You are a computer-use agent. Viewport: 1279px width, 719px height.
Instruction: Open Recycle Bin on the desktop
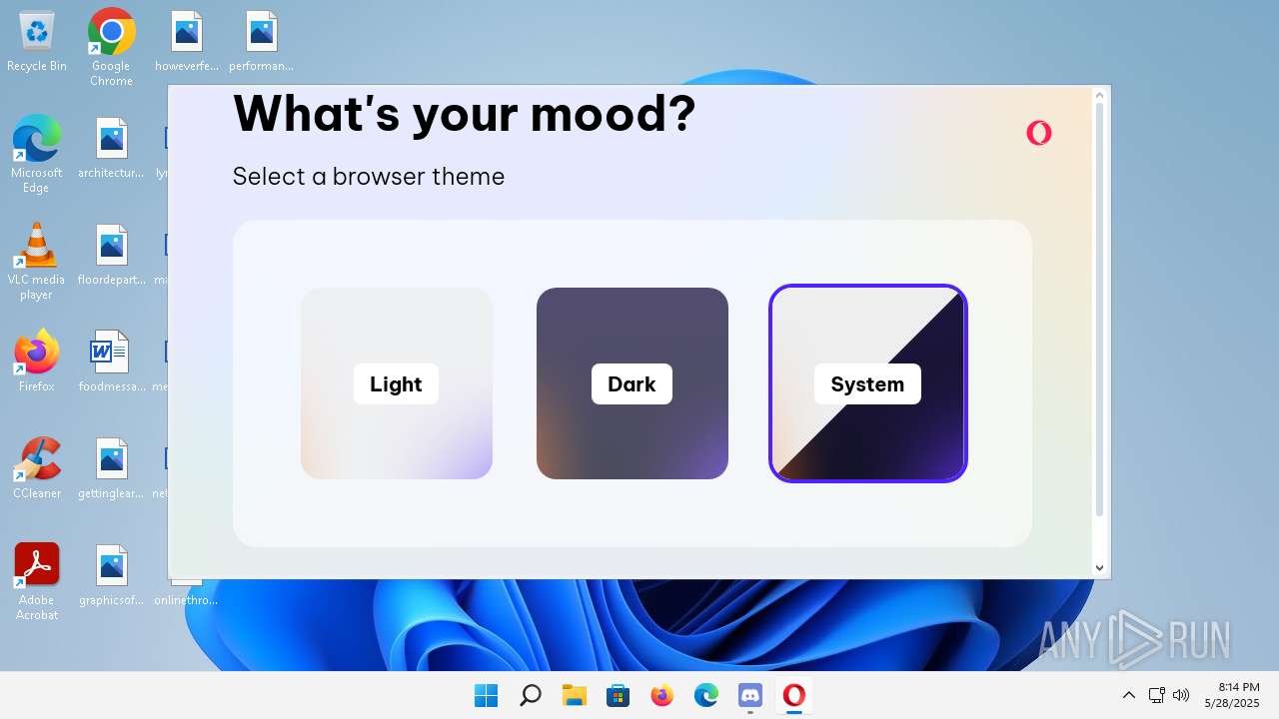37,42
